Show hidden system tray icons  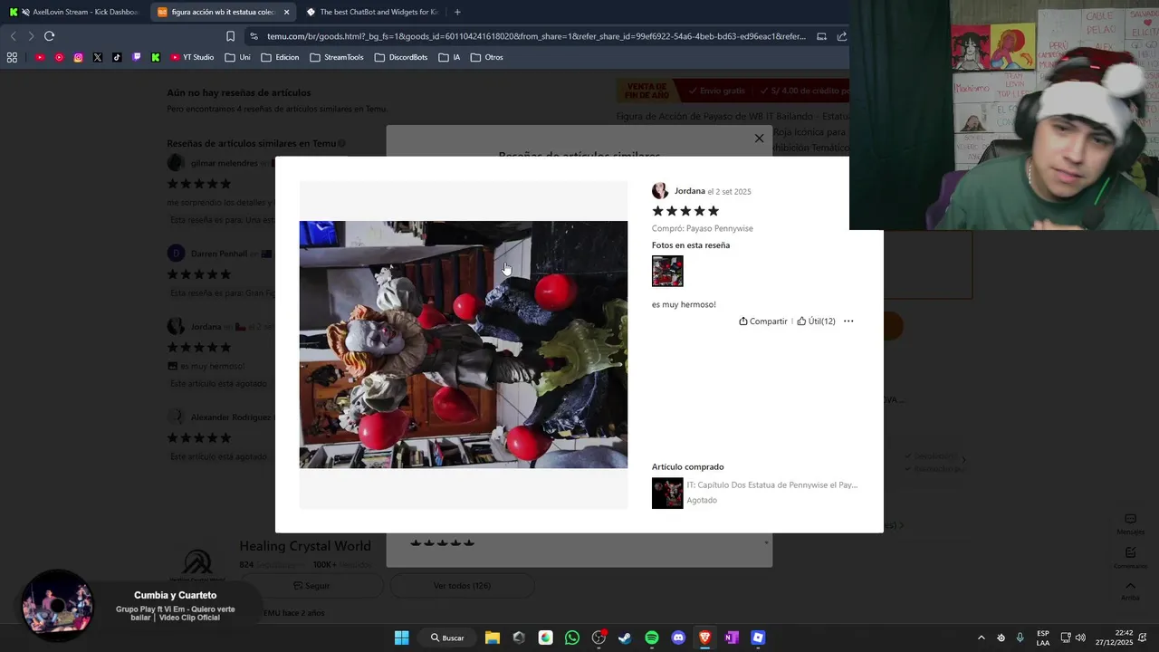coord(981,638)
